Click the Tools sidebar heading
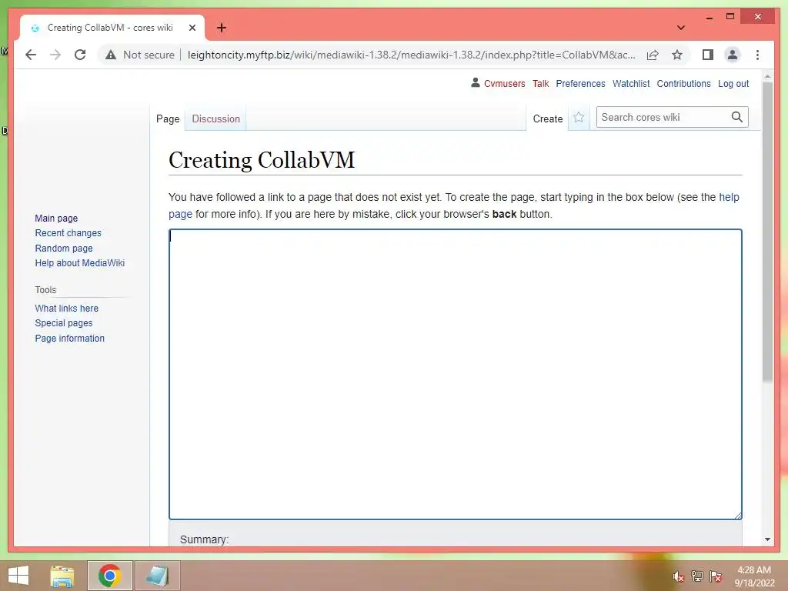Viewport: 788px width, 591px height. click(45, 290)
